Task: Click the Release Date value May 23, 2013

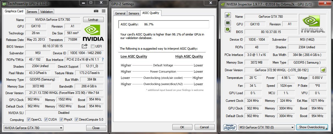Action: coord(37,40)
